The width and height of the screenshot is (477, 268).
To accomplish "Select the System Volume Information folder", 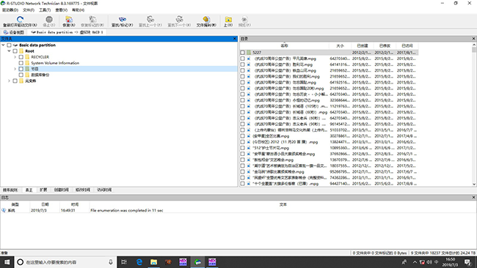I will (55, 63).
